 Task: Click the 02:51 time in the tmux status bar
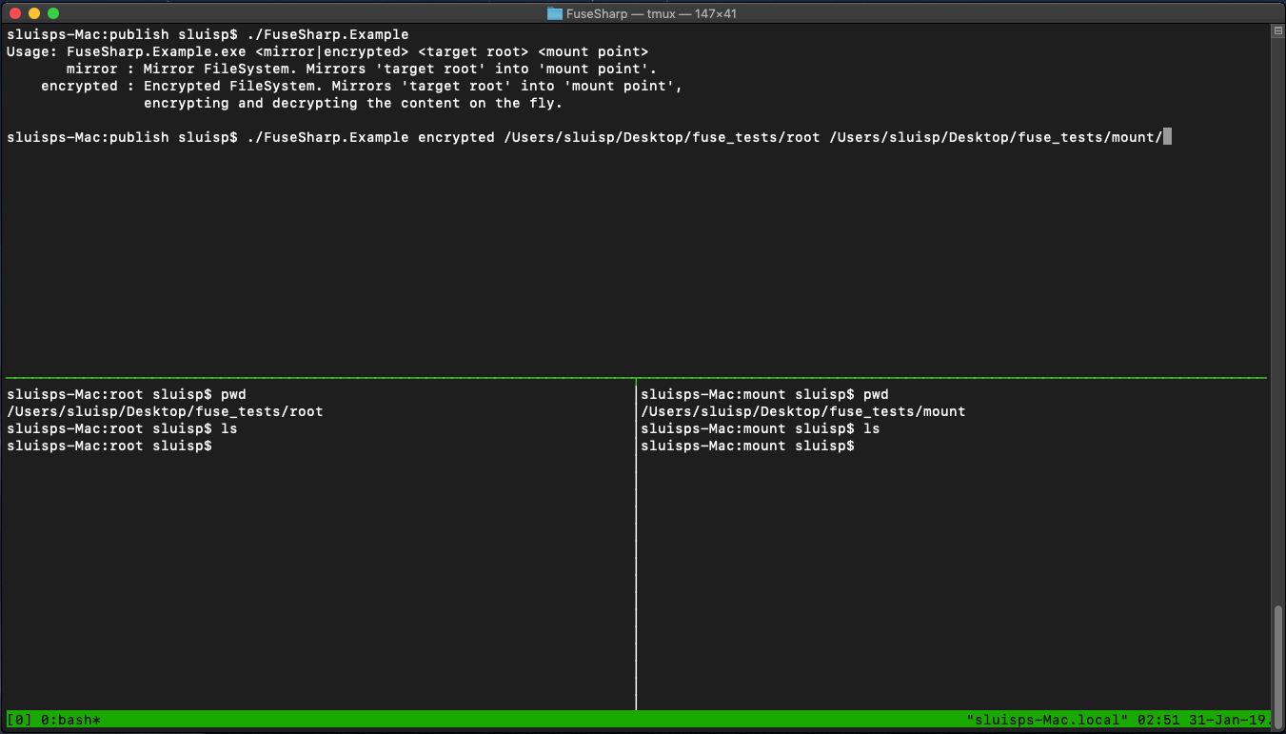[x=1157, y=720]
